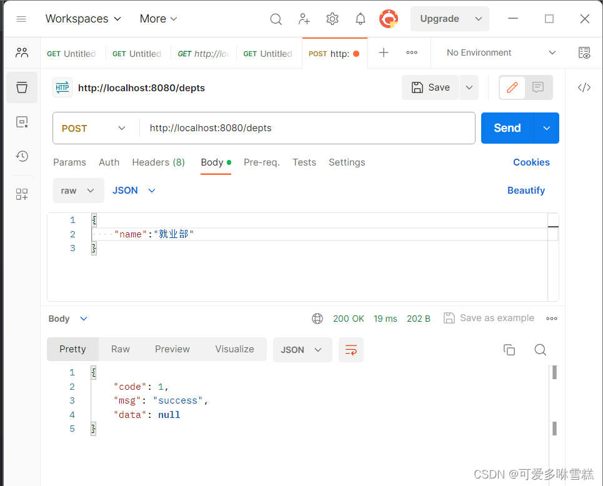Expand the Send button dropdown arrow
Image resolution: width=603 pixels, height=486 pixels.
point(546,127)
